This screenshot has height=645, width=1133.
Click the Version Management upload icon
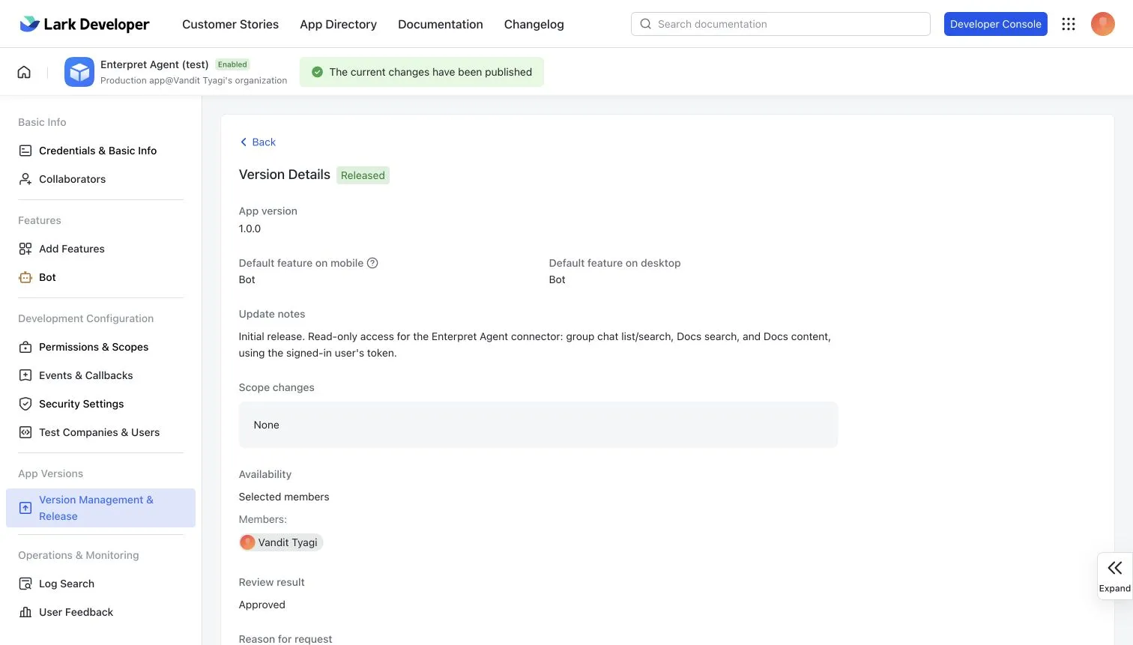tap(25, 508)
